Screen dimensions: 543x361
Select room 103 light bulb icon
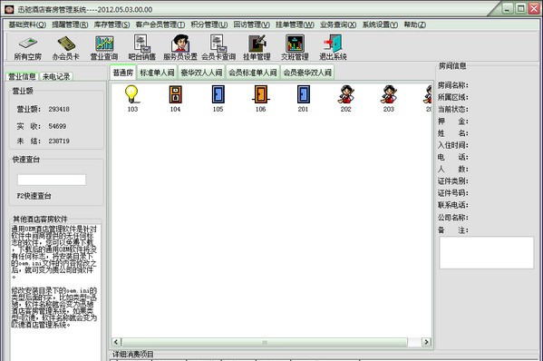click(132, 94)
